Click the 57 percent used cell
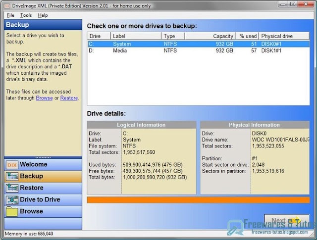 click(x=254, y=50)
